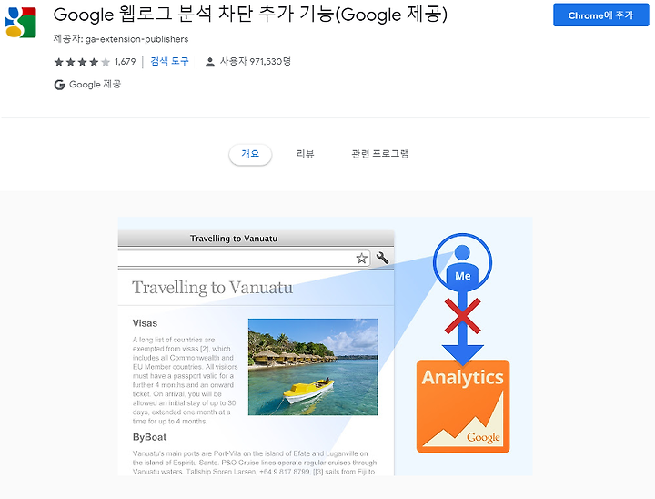Click the wrench icon in screenshot
655x499 pixels.
click(x=382, y=258)
